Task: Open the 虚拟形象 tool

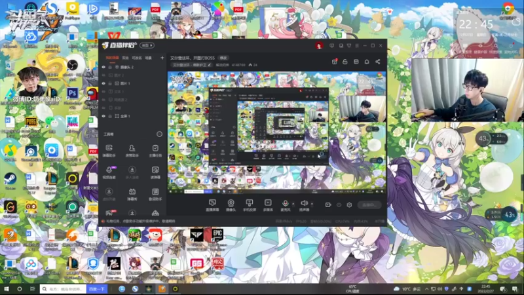Action: click(x=109, y=194)
